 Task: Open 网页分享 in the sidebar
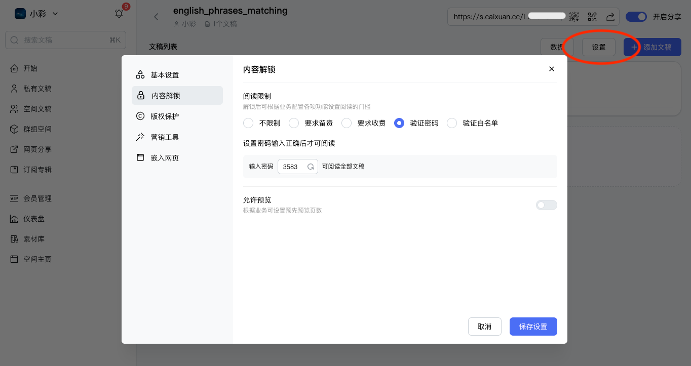[37, 149]
